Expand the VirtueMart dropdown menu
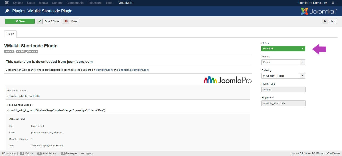The width and height of the screenshot is (342, 156). (x=126, y=3)
